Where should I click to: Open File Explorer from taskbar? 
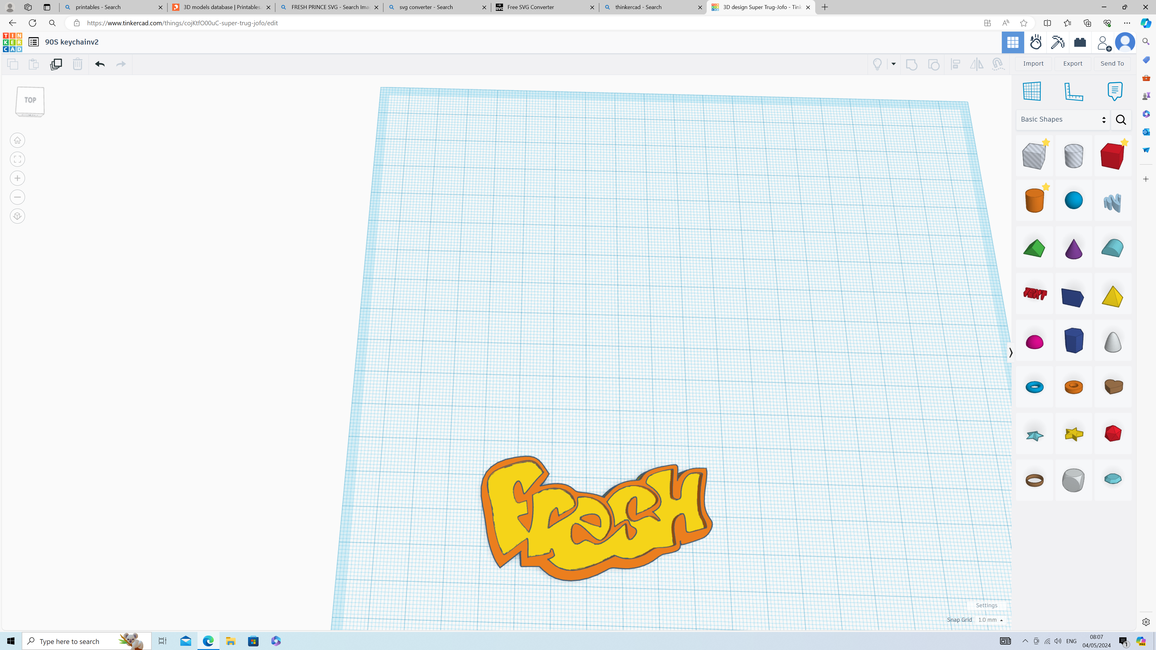pos(231,641)
